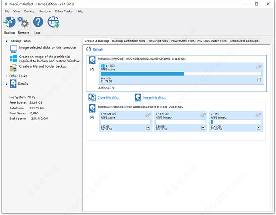Click the Backup disc toolbar icon
Screen dimensions: 276x215
pyautogui.click(x=10, y=22)
